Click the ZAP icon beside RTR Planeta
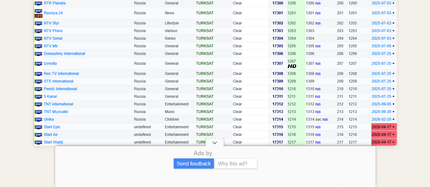The height and width of the screenshot is (187, 430). click(x=38, y=3)
